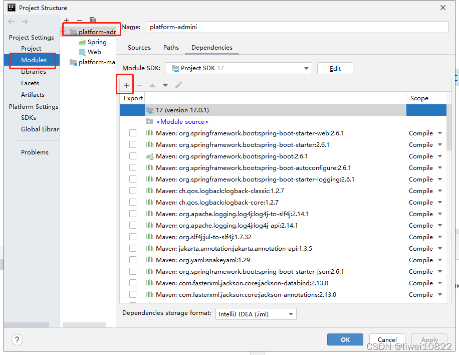The image size is (459, 355).
Task: Click the Cancel button
Action: pos(387,339)
